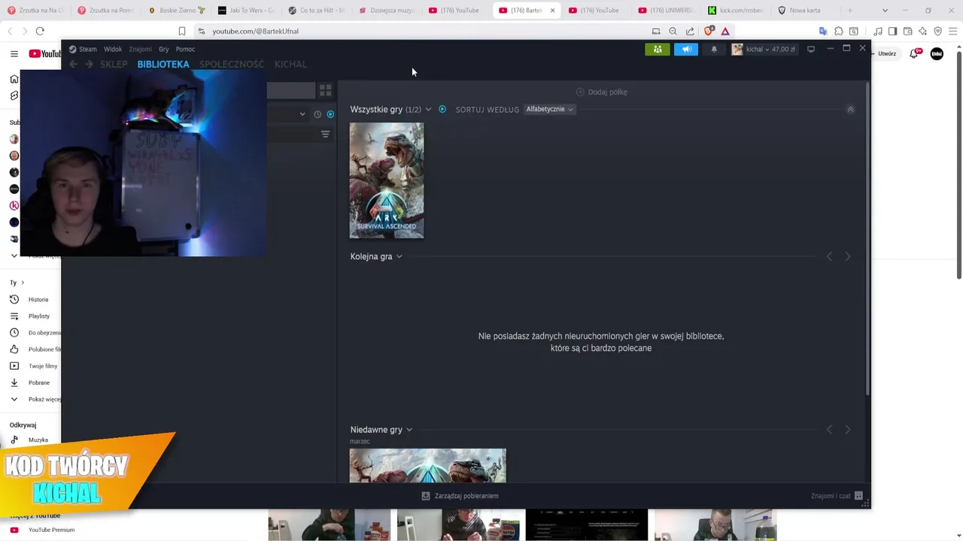Open KICHAL profile tab
Viewport: 963px width, 541px height.
[290, 65]
